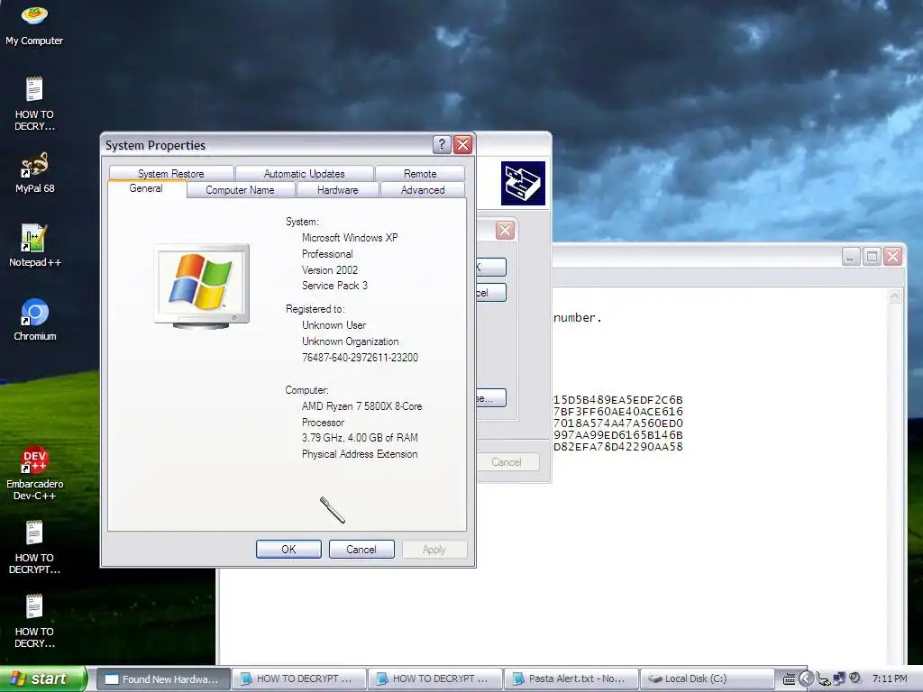Screen dimensions: 923x692
Task: Open the Automatic Updates tab
Action: pos(305,174)
